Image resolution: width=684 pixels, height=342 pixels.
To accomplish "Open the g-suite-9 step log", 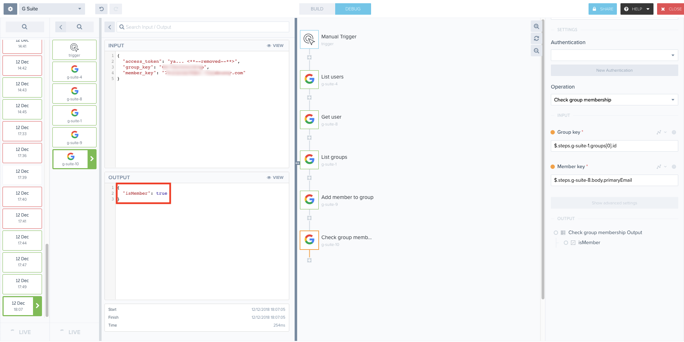I will tap(74, 137).
